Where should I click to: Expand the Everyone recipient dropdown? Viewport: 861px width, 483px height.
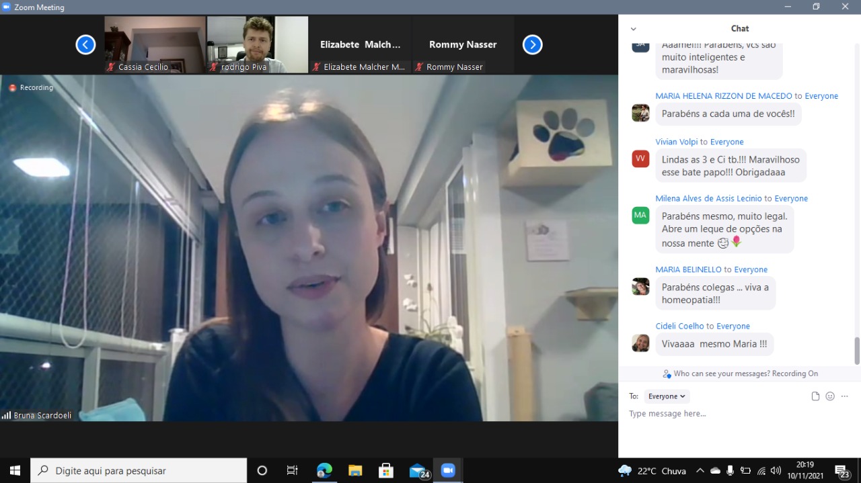[x=667, y=396]
